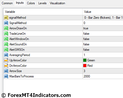Select the ArrowSize variable name
Image resolution: width=123 pixels, height=98 pixels.
point(15,71)
